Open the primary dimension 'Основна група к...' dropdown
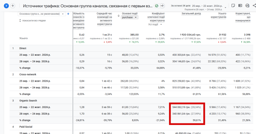256x134 pixels. coord(42,14)
